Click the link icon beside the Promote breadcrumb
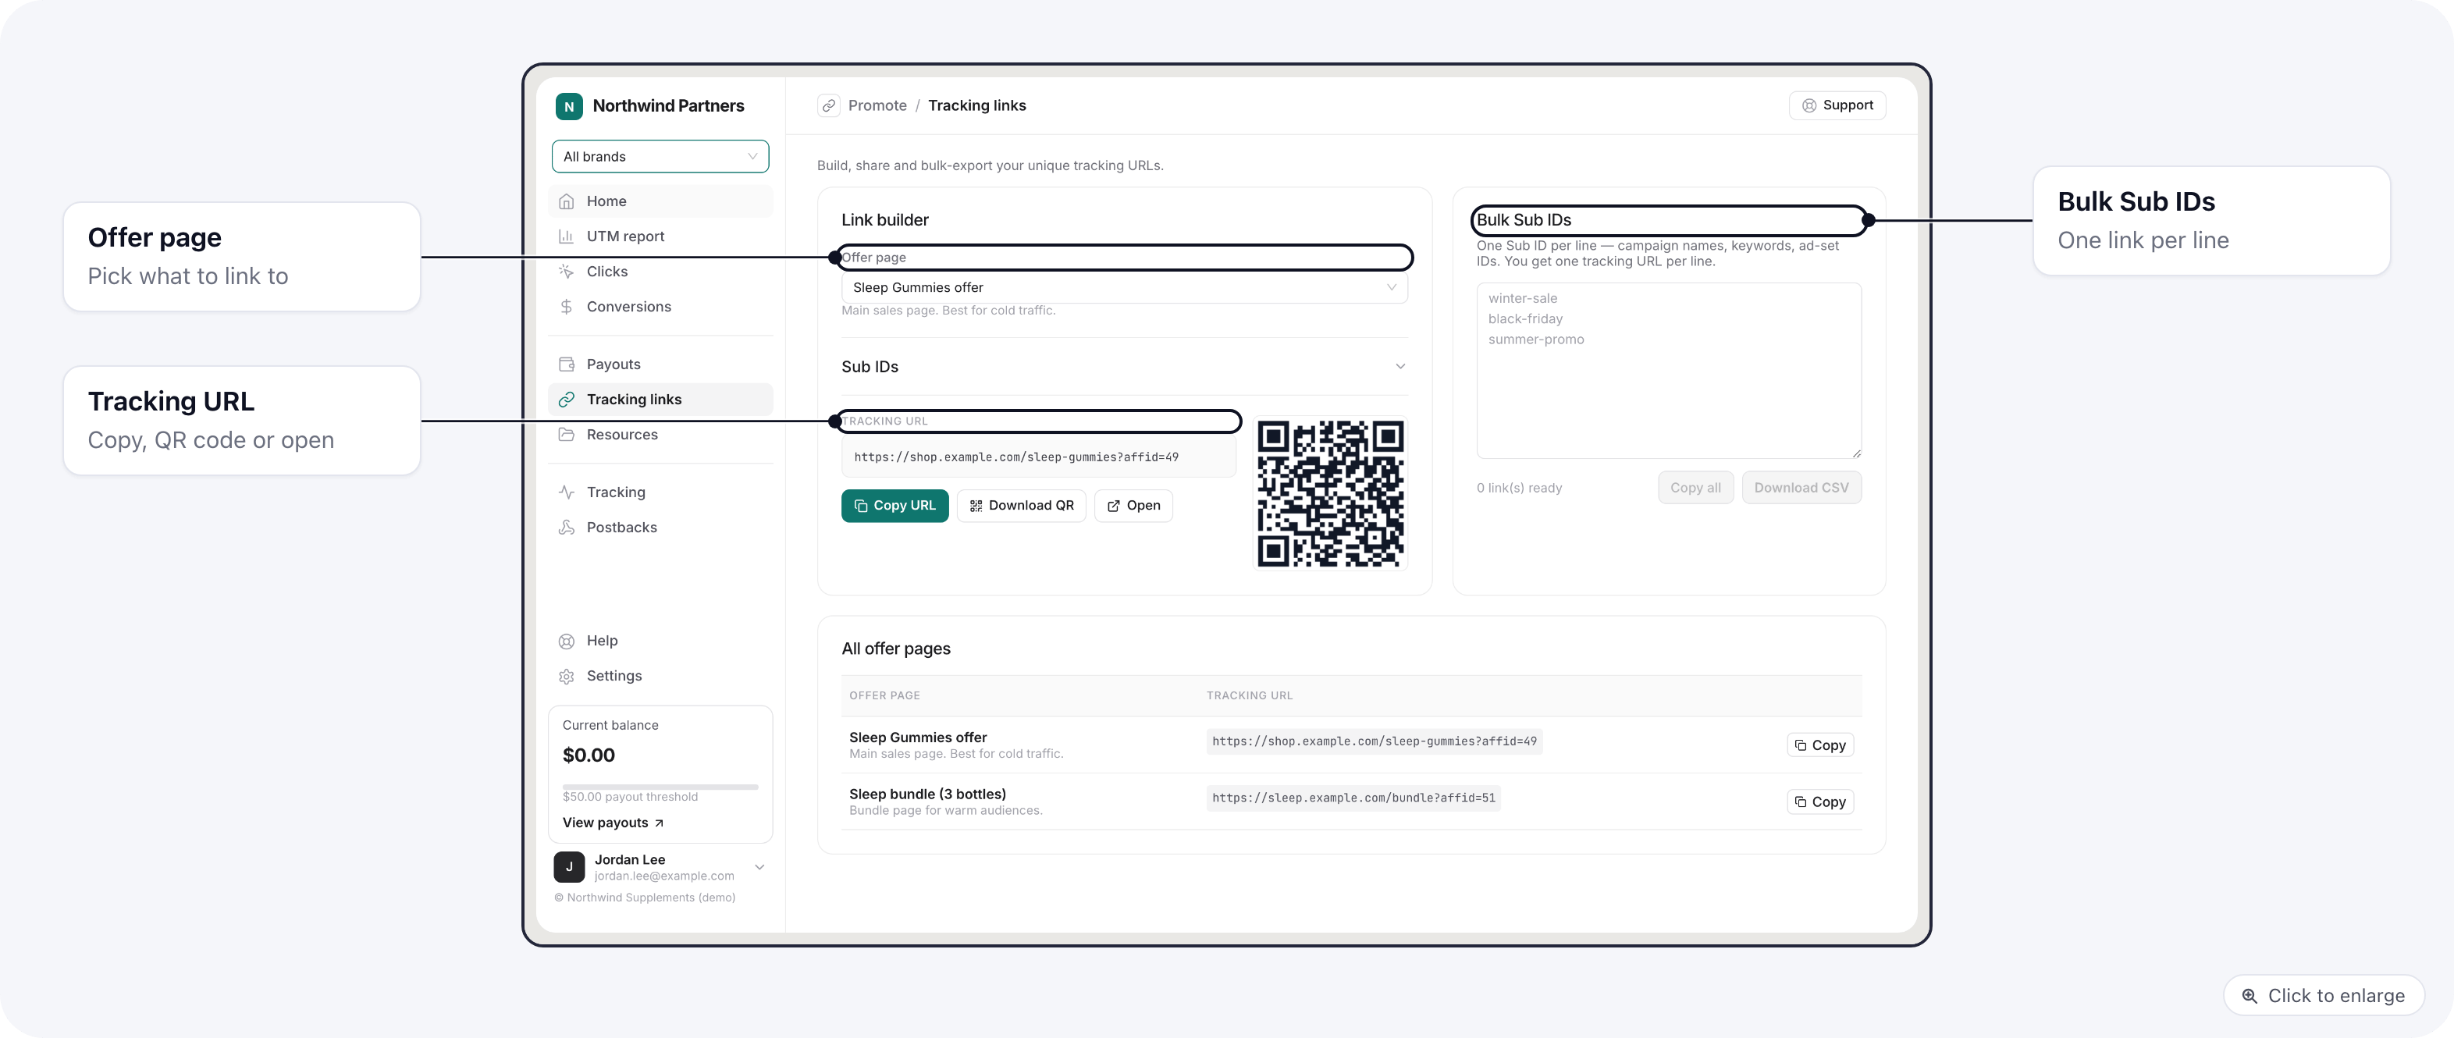Image resolution: width=2454 pixels, height=1038 pixels. coord(829,105)
